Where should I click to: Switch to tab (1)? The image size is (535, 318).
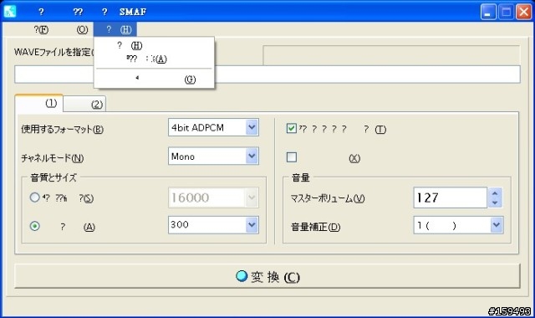(x=39, y=103)
